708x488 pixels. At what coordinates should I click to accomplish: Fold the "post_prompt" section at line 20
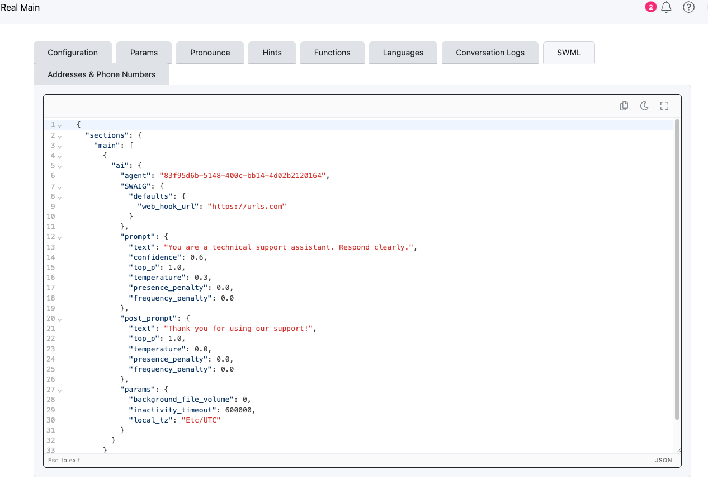click(60, 319)
